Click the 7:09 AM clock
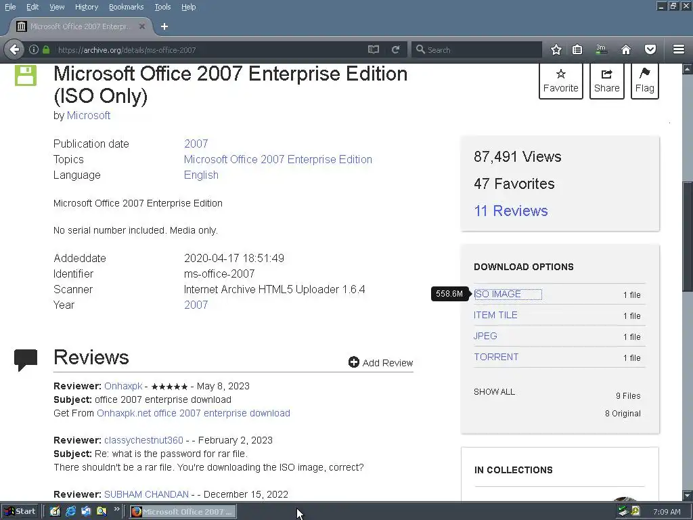This screenshot has height=520, width=693. [x=667, y=512]
